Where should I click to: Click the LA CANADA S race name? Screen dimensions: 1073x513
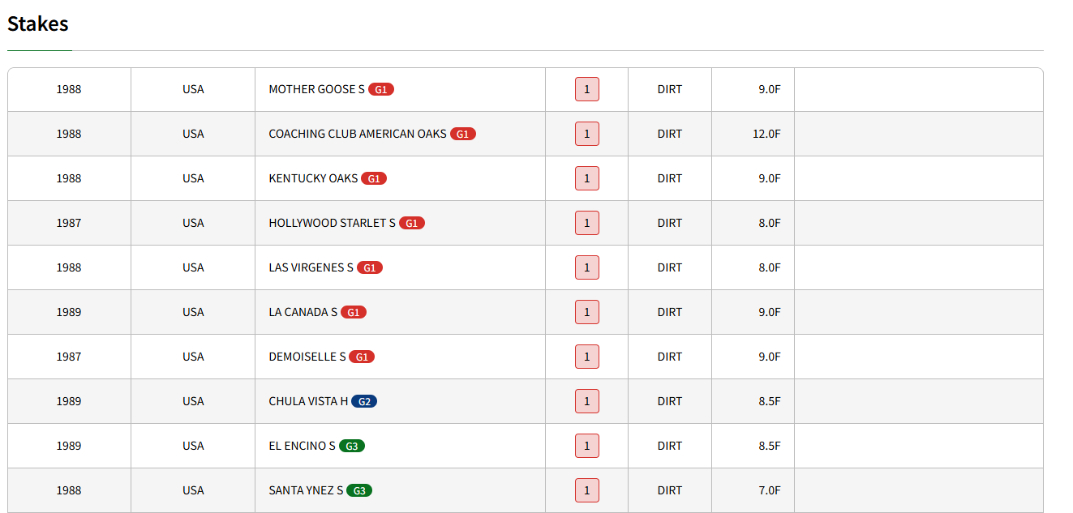point(303,312)
